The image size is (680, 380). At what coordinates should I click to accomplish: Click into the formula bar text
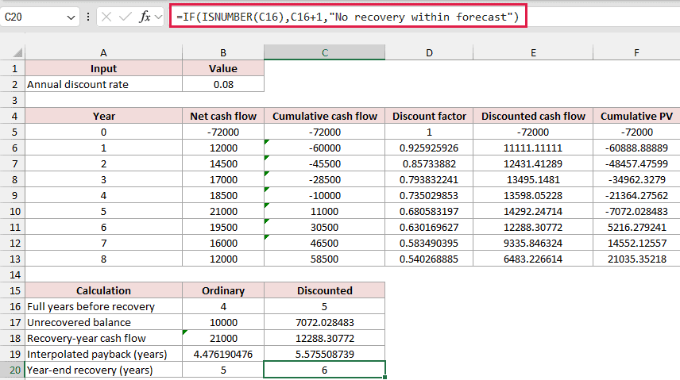(348, 17)
